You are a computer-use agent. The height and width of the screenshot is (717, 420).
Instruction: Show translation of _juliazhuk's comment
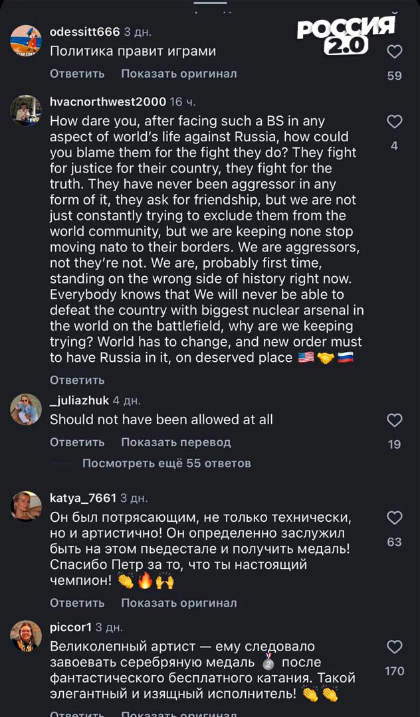point(176,442)
